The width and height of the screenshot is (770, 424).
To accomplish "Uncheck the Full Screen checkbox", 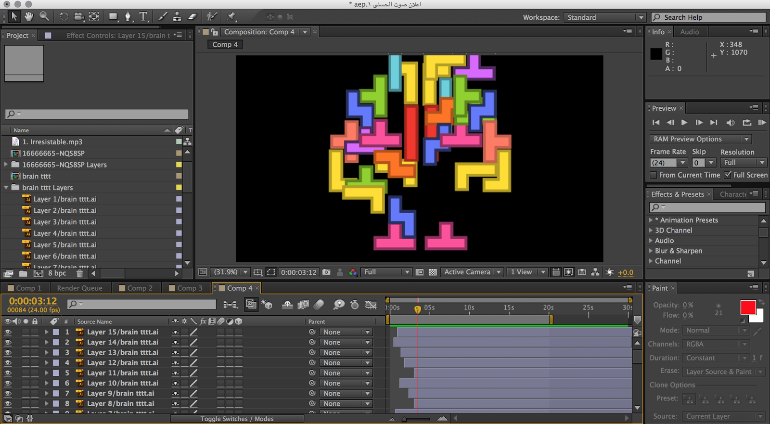I will (728, 175).
